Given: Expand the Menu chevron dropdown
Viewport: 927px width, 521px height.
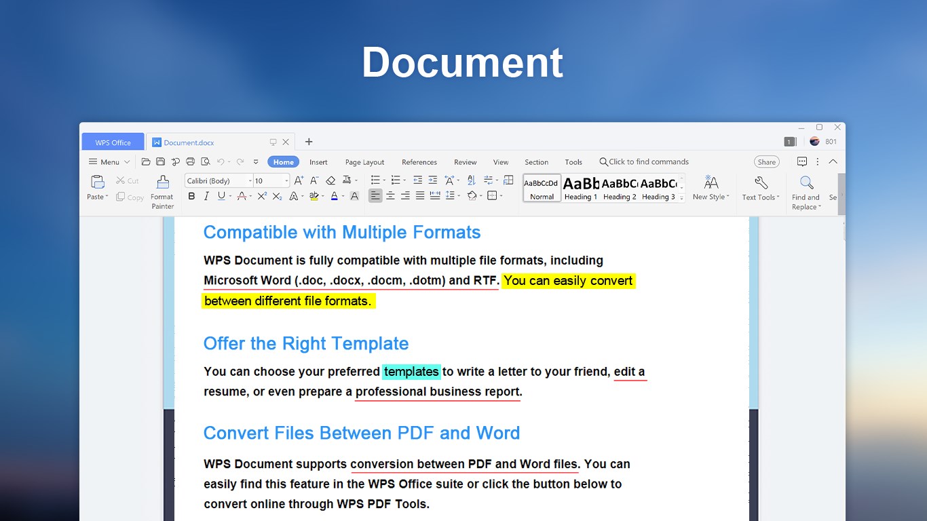Looking at the screenshot, I should 127,162.
